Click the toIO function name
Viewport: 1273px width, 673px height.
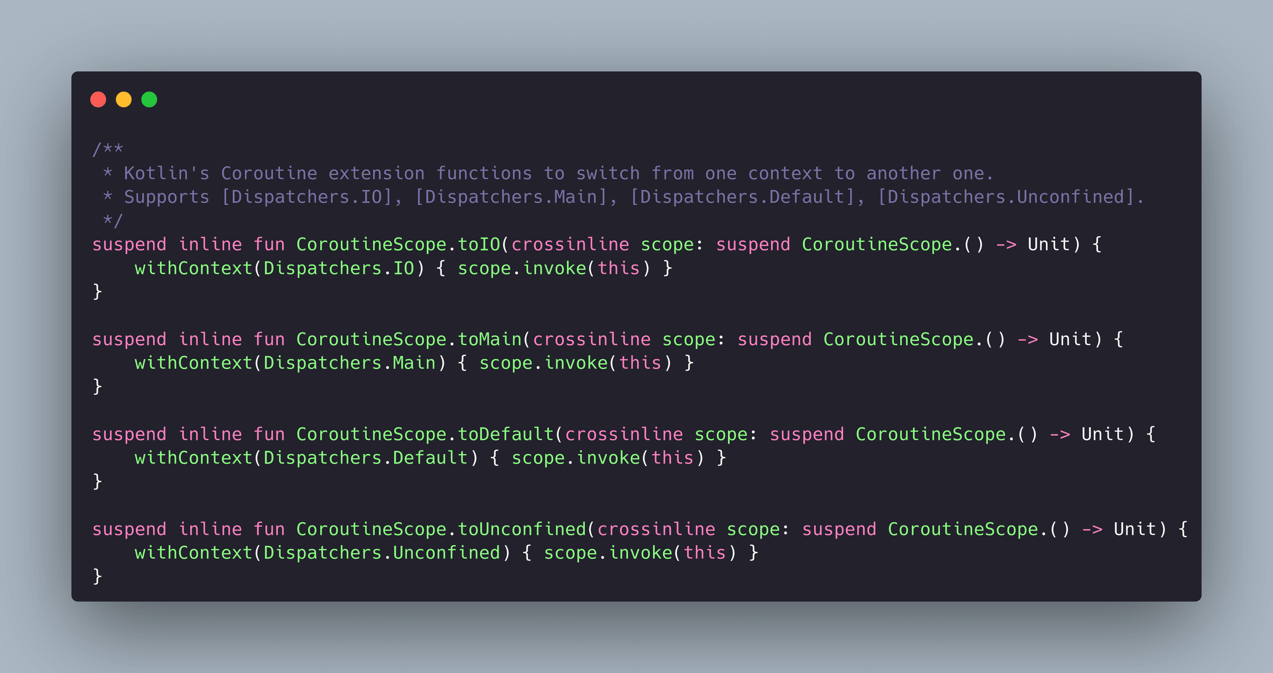(479, 244)
